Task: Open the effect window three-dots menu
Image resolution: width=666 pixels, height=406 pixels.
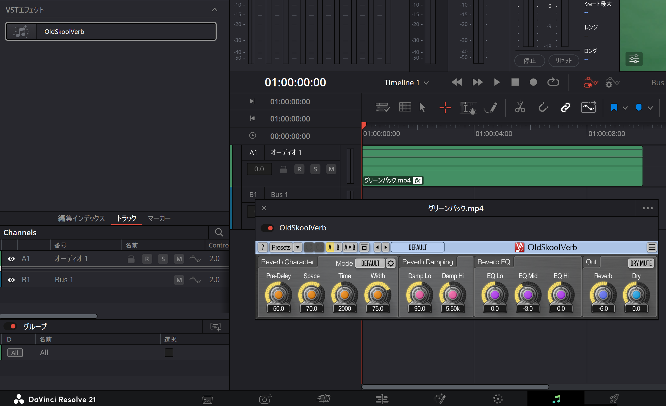Action: (647, 208)
